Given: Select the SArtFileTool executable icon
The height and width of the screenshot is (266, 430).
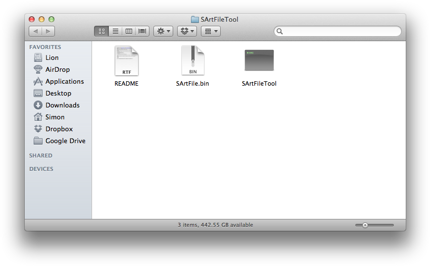Looking at the screenshot, I should pyautogui.click(x=259, y=60).
